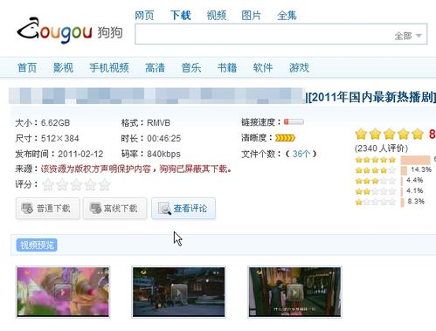The height and width of the screenshot is (331, 436).
Task: Open the 游戏 category
Action: (x=299, y=68)
